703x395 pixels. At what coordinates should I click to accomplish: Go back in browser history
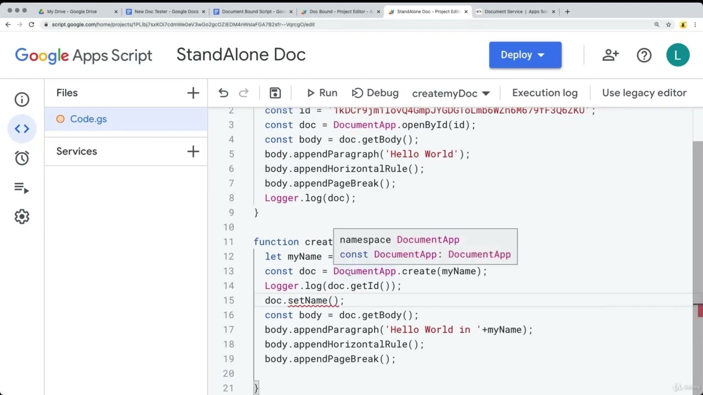point(8,25)
